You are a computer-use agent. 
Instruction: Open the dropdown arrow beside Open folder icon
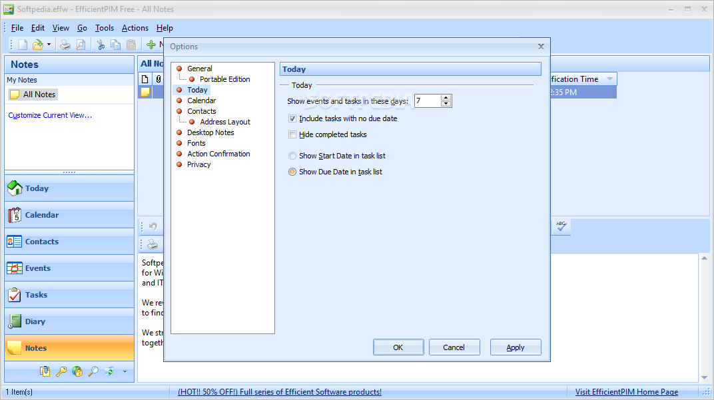49,45
